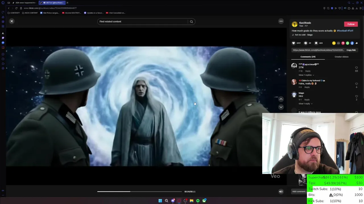364x204 pixels.
Task: Go to previous video with up arrow
Action: pyautogui.click(x=281, y=99)
